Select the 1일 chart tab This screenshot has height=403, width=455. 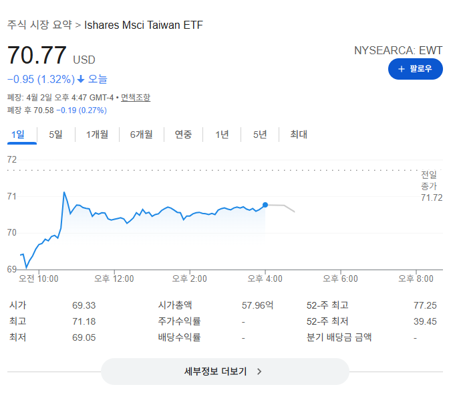[x=18, y=135]
